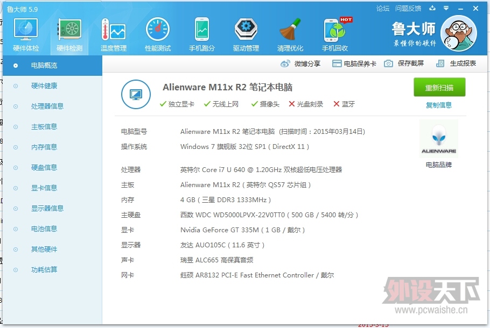Click the 电脑品牌 caption under the logo

439,165
